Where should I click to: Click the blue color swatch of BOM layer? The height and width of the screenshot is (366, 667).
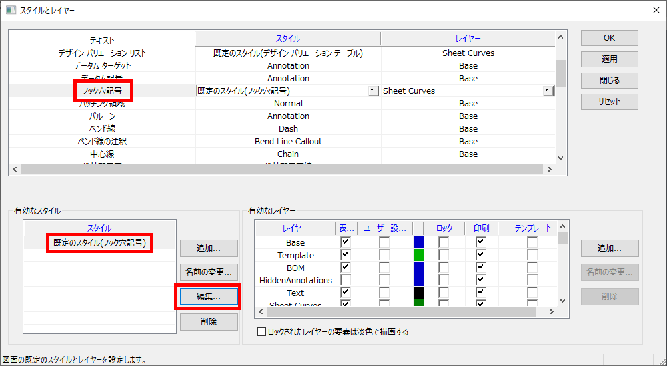click(418, 268)
